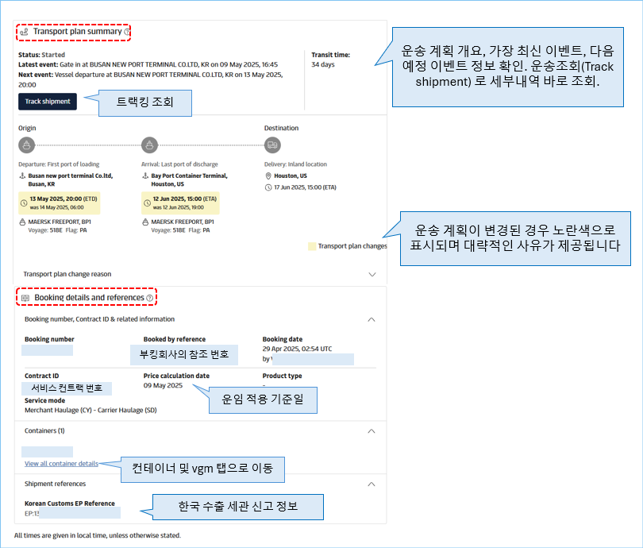
Task: Click the Track shipment button
Action: [48, 102]
